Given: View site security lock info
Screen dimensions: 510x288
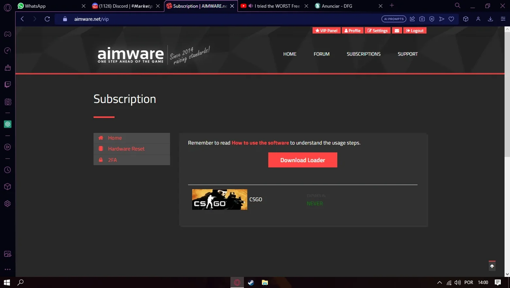Looking at the screenshot, I should [65, 19].
